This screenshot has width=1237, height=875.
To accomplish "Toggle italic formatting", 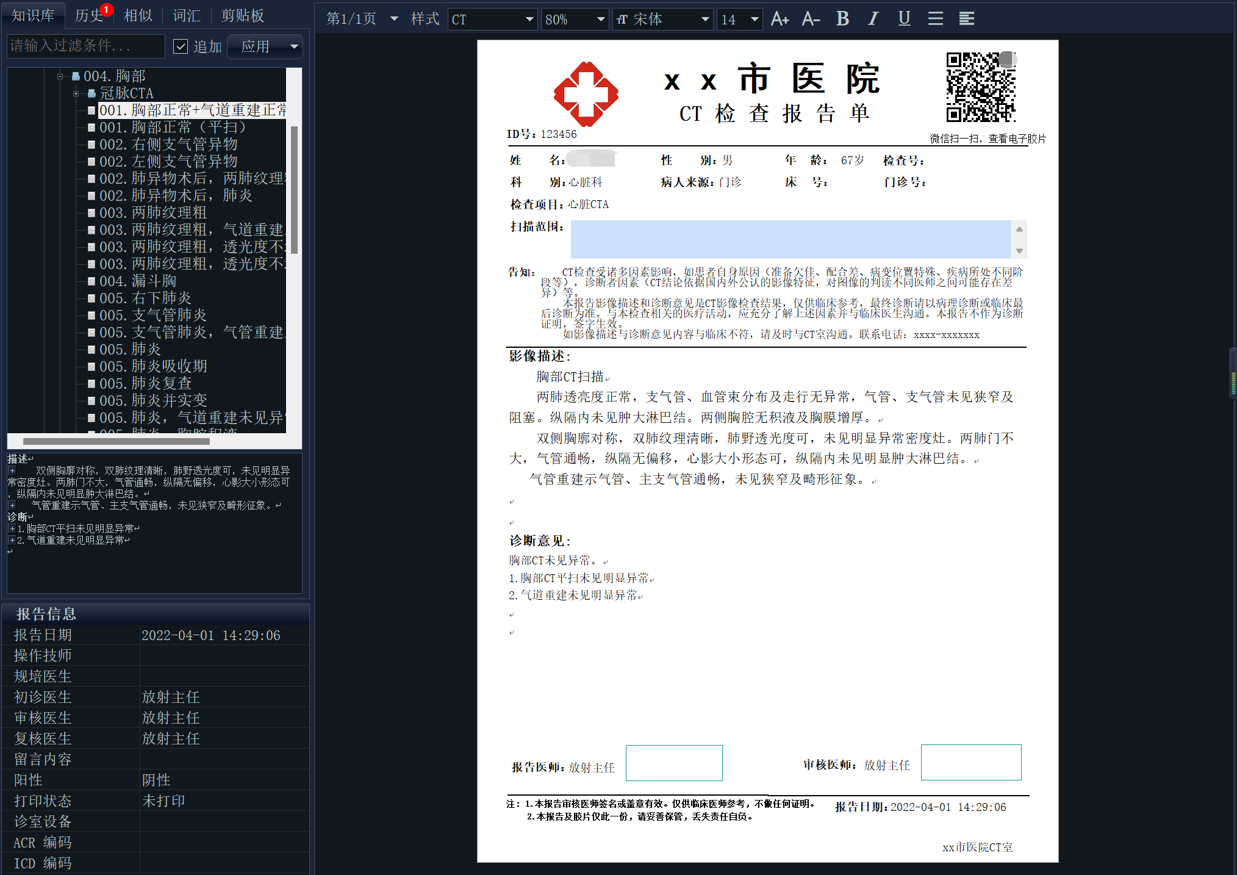I will [x=873, y=19].
